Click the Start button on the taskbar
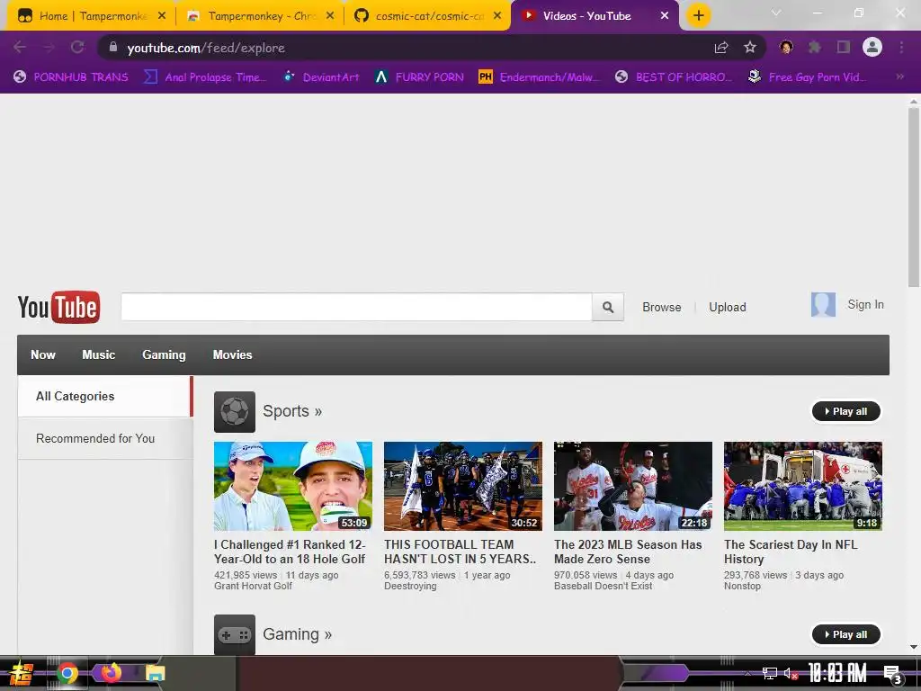The width and height of the screenshot is (921, 691). (22, 673)
